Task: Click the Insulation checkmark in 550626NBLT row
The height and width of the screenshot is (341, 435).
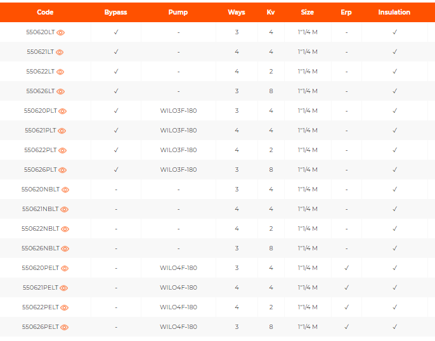Action: (394, 248)
